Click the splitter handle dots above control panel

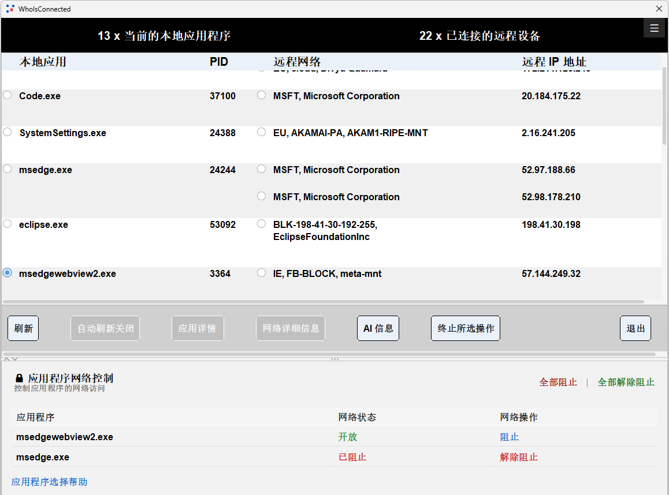click(x=335, y=359)
